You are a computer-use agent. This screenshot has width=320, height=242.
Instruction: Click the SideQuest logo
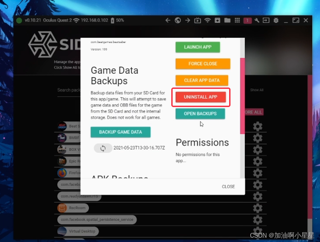coord(54,44)
